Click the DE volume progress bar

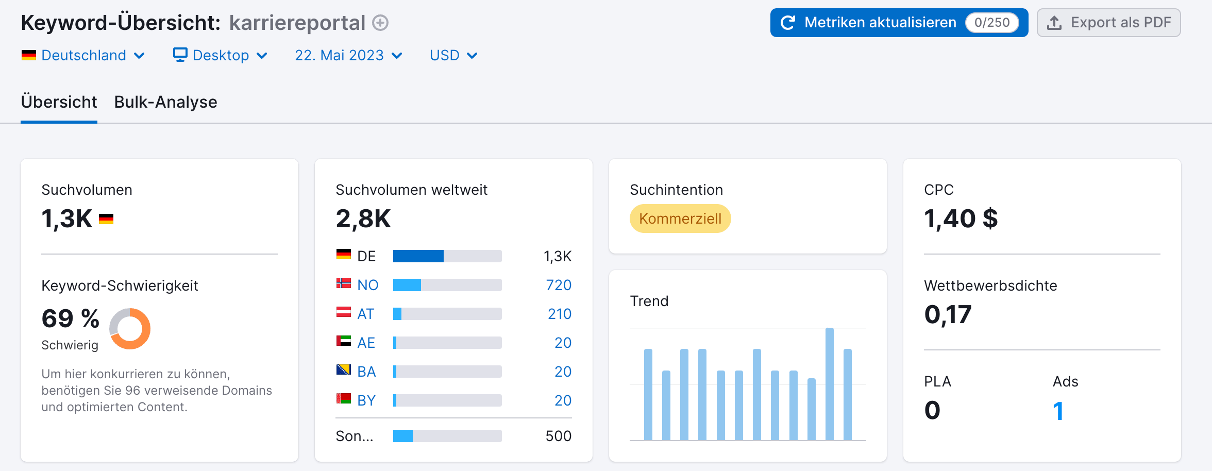[x=447, y=256]
